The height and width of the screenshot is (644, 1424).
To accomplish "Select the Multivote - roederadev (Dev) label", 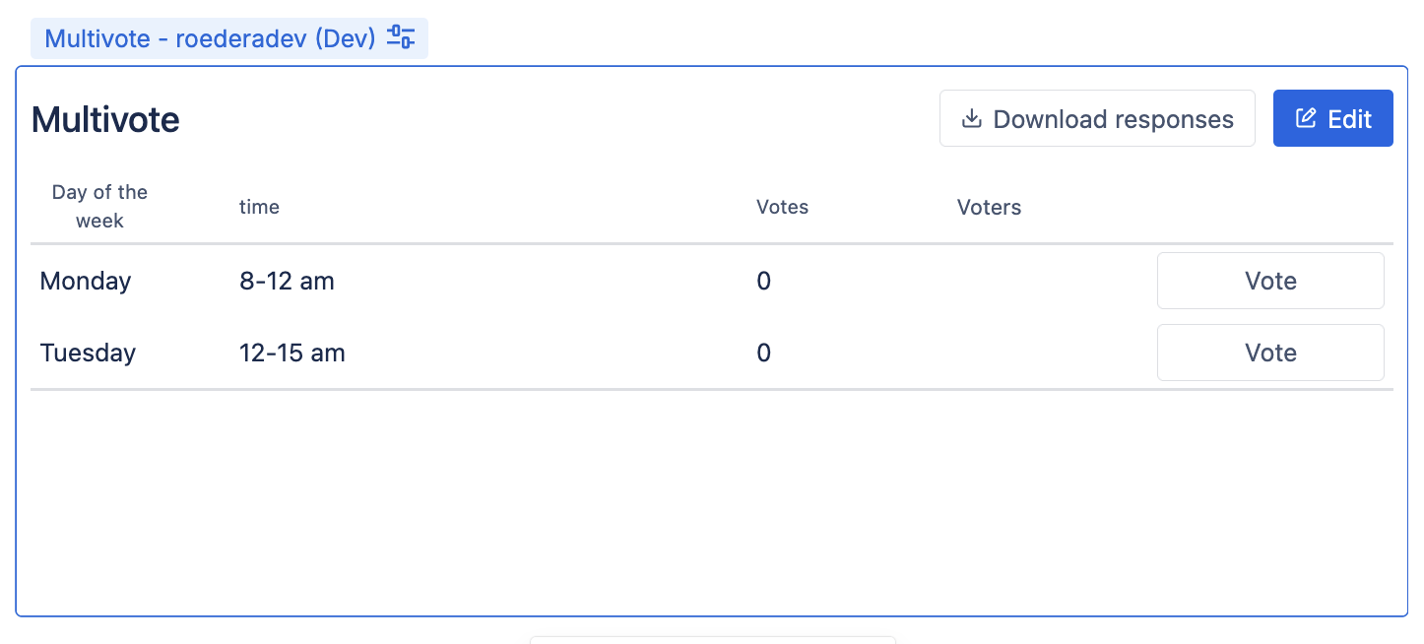I will point(210,38).
